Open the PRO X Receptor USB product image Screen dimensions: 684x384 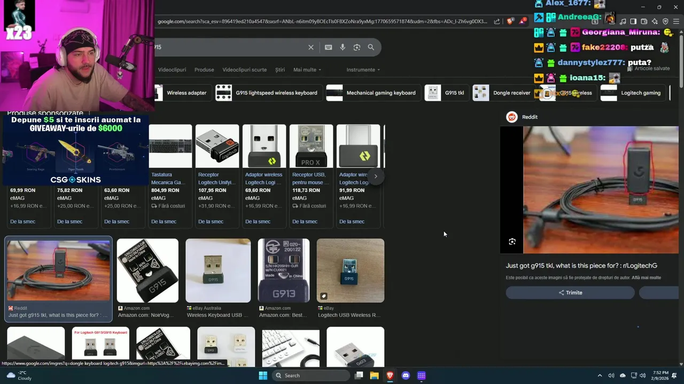click(x=311, y=146)
